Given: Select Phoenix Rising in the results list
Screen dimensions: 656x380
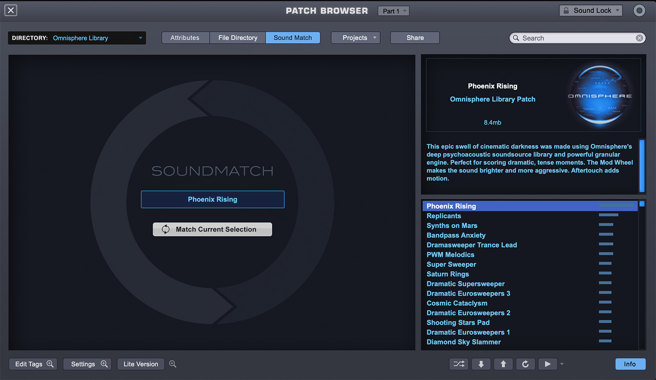Looking at the screenshot, I should pyautogui.click(x=530, y=206).
